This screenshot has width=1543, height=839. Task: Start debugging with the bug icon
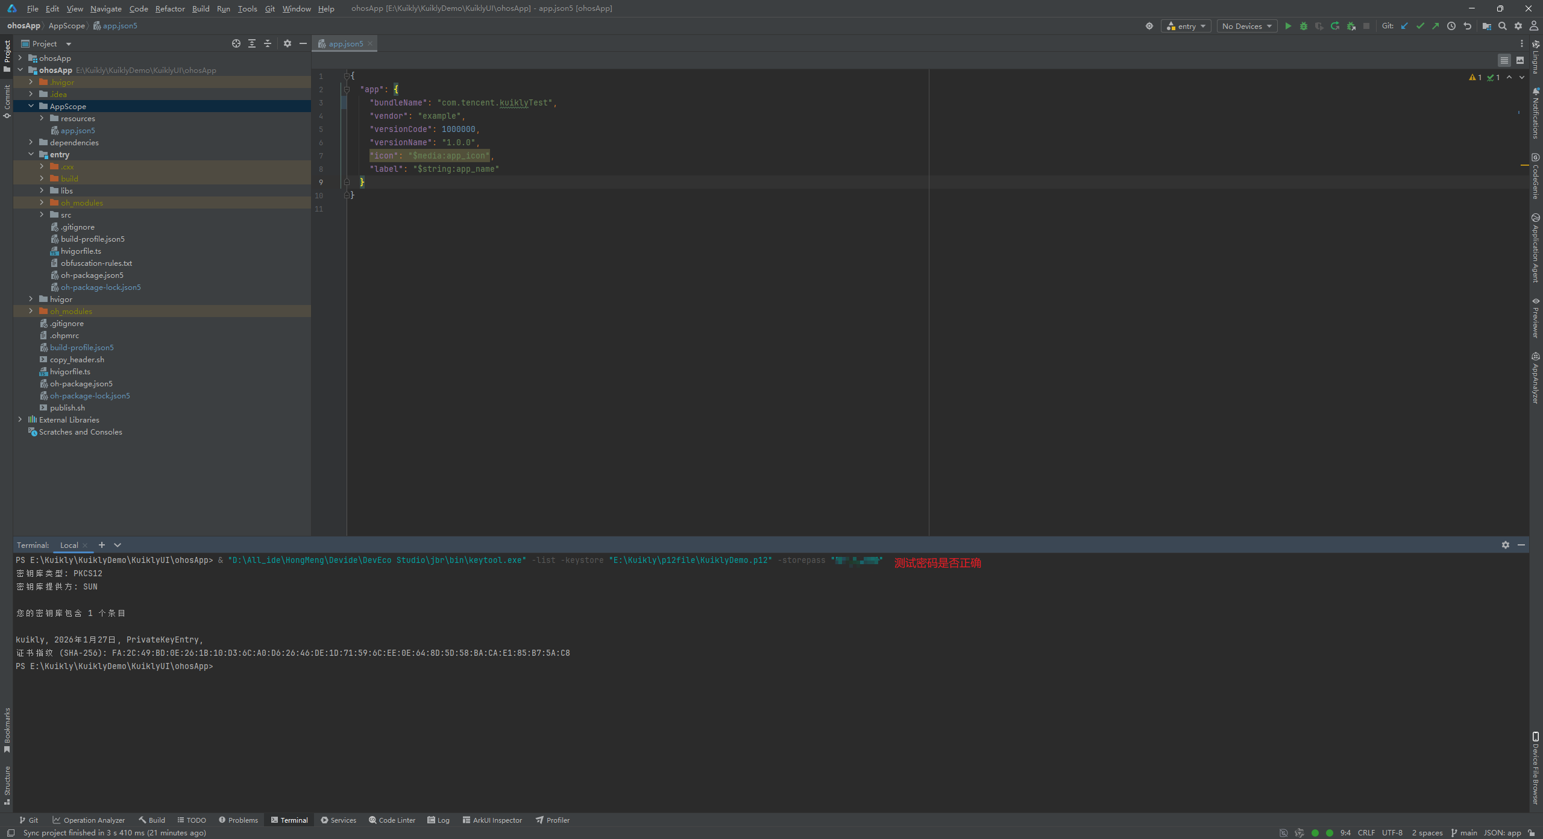point(1304,26)
